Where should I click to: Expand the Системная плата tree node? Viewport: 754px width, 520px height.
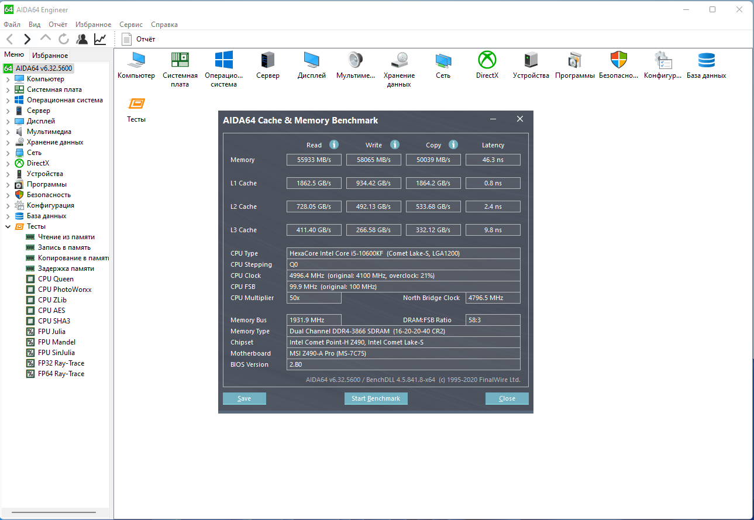coord(8,89)
